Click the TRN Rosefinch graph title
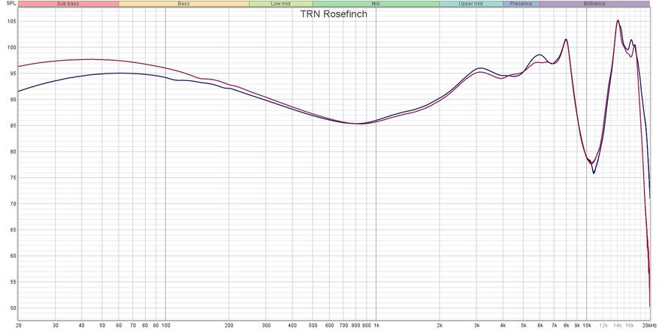 (x=334, y=13)
